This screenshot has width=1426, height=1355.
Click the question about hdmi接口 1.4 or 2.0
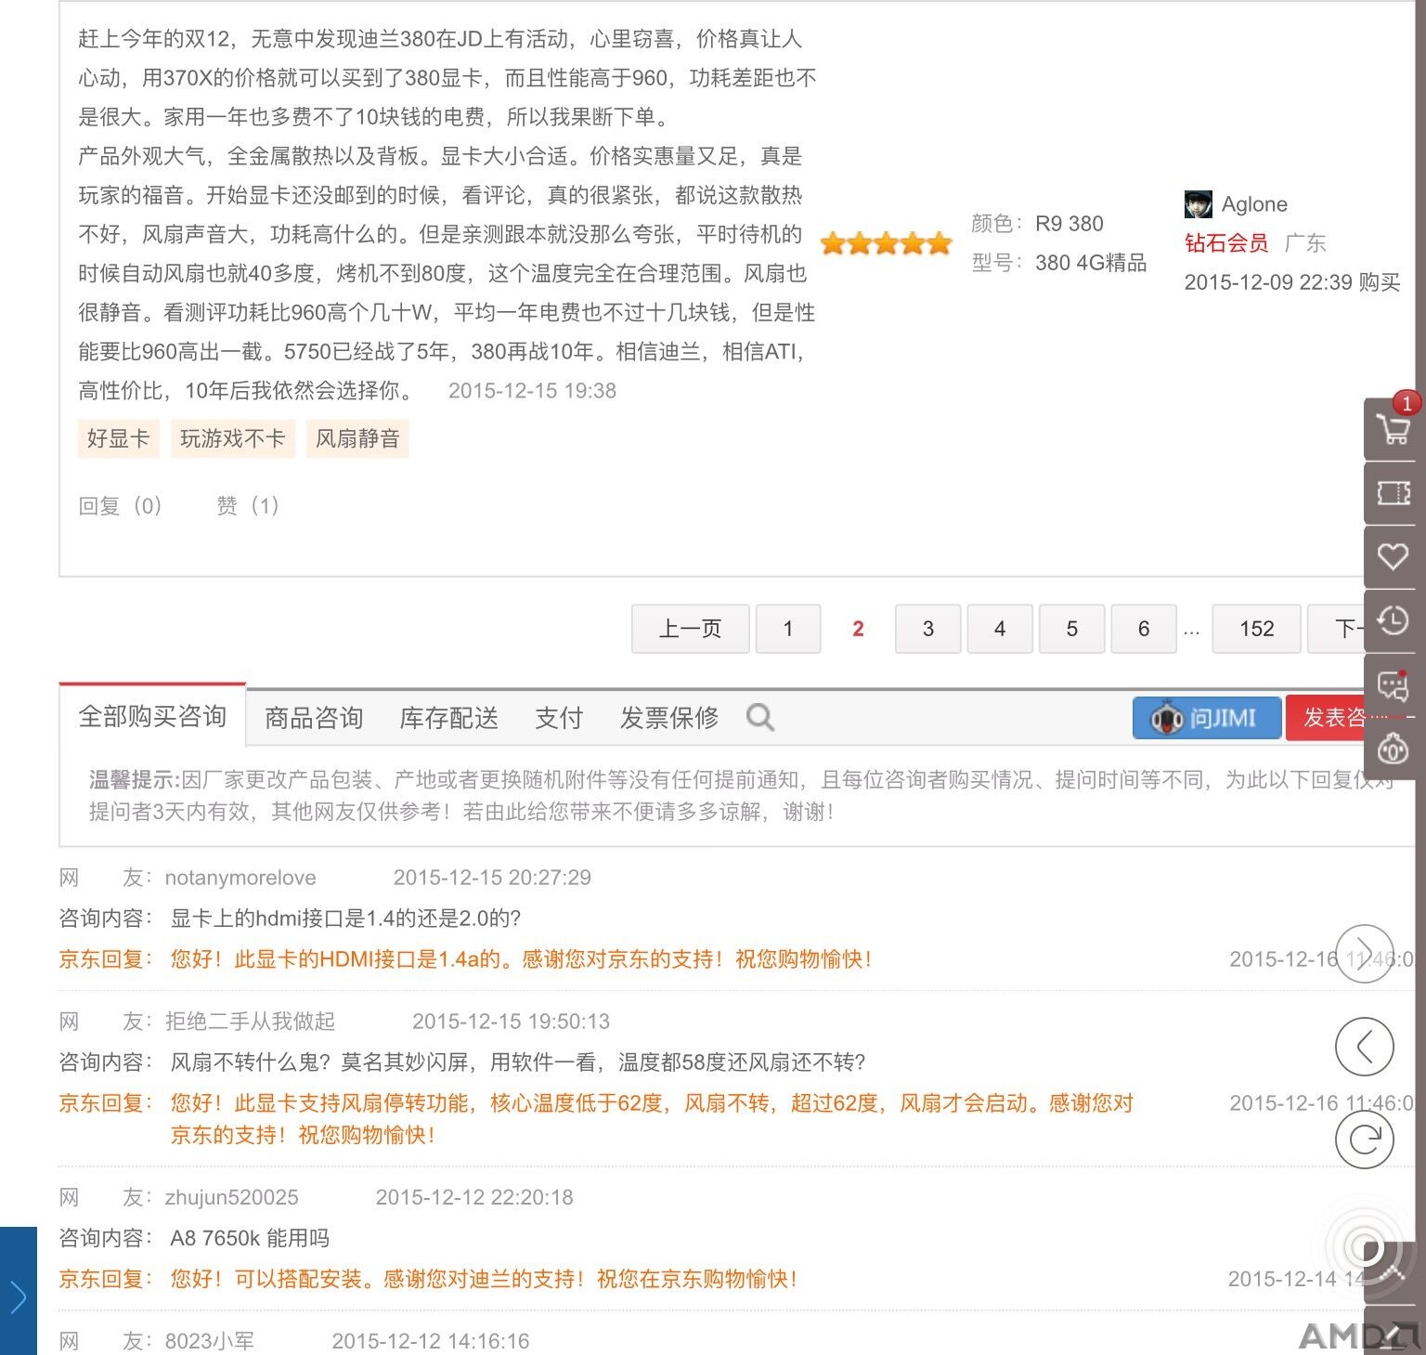(345, 919)
